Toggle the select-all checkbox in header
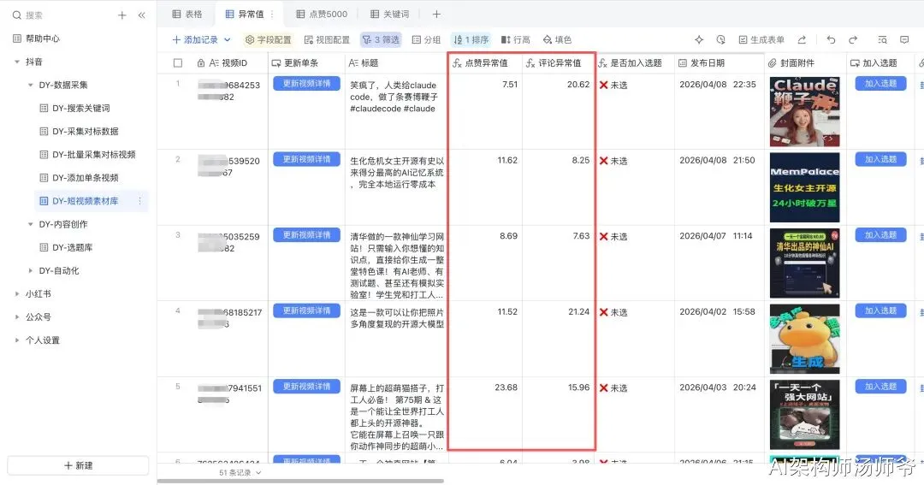The width and height of the screenshot is (924, 485). [x=178, y=63]
